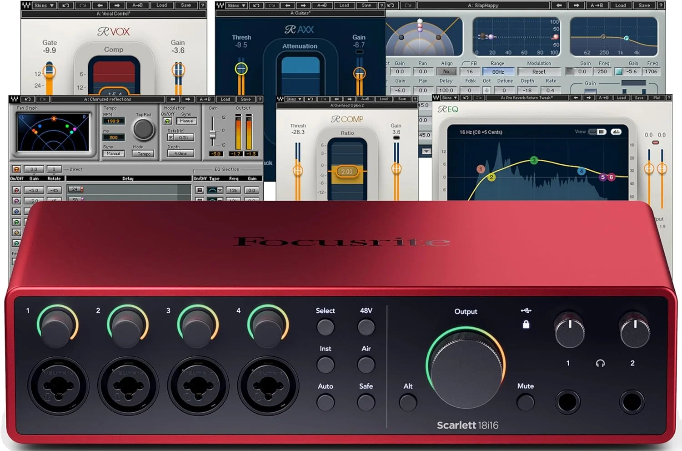Toggle the Modulation On/Off button

[x=167, y=121]
